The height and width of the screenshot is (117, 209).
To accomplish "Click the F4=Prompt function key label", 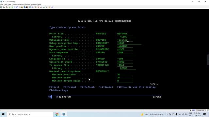I will click(70, 87).
